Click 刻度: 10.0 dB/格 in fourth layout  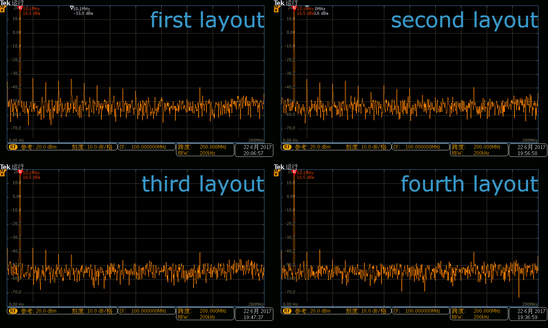(366, 311)
